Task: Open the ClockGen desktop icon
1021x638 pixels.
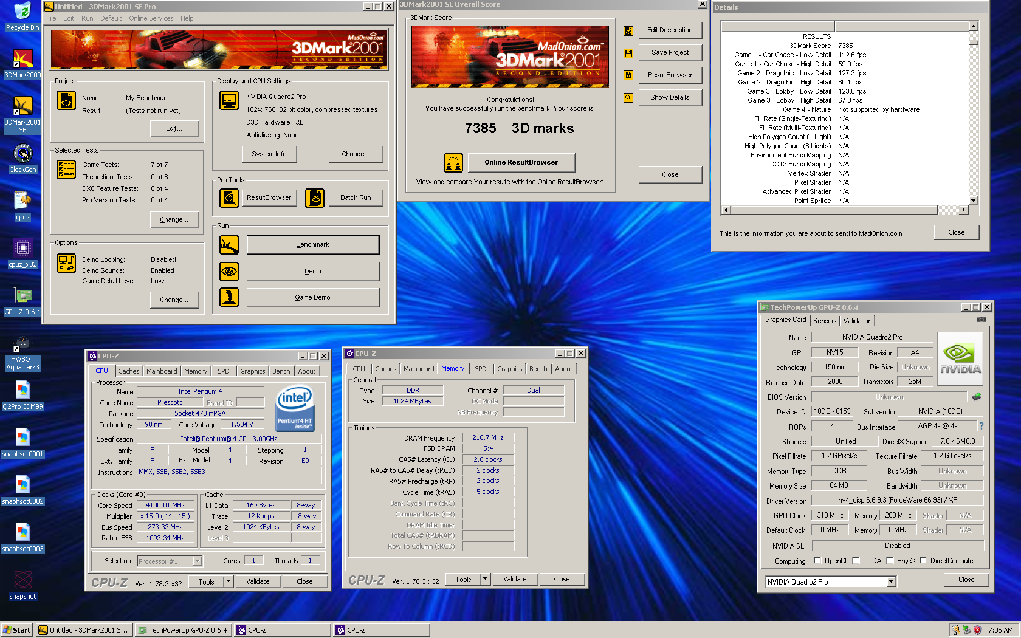Action: (22, 159)
